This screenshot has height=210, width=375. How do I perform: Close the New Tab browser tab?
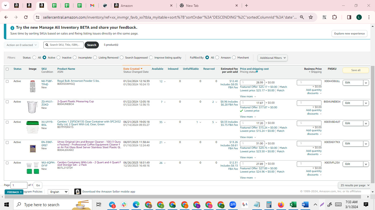tap(237, 5)
